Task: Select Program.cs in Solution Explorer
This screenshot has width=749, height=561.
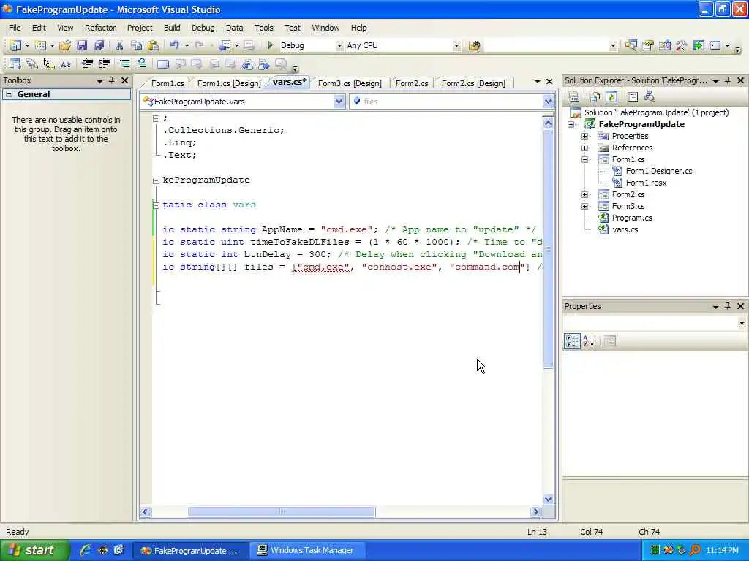Action: (631, 218)
